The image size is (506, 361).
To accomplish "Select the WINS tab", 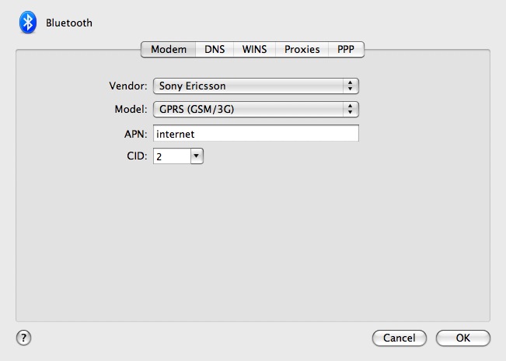I will 254,49.
